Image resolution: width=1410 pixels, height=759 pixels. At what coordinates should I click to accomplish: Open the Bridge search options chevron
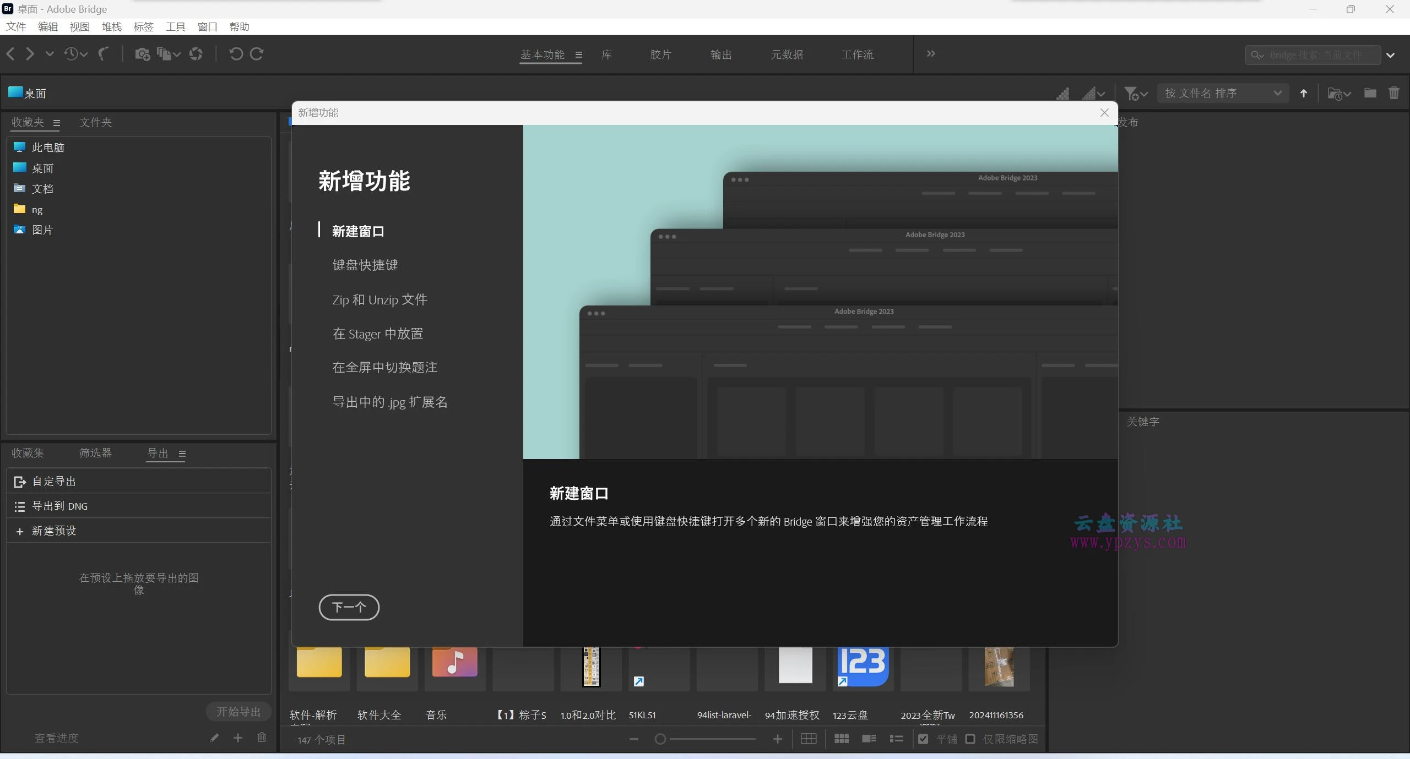click(x=1391, y=54)
